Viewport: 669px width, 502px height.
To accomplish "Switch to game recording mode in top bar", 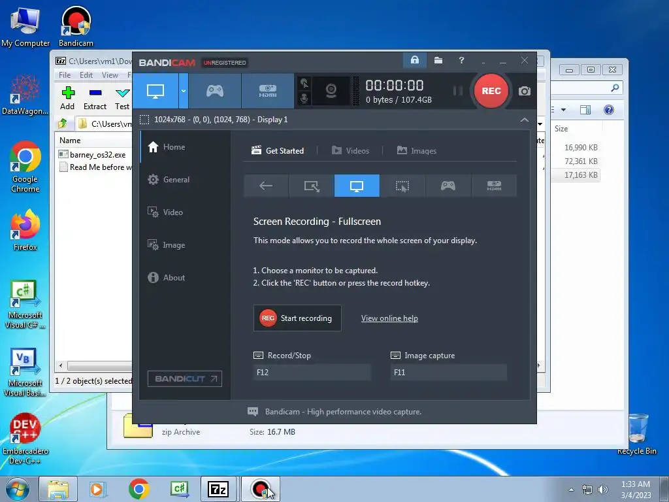I will pos(214,91).
